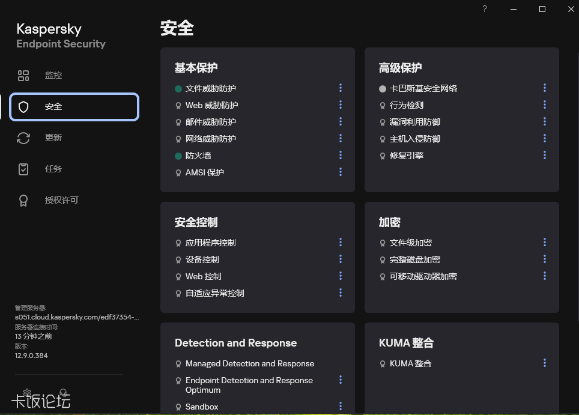Open the 监控 monitoring page icon
This screenshot has height=415, width=579.
[x=23, y=76]
